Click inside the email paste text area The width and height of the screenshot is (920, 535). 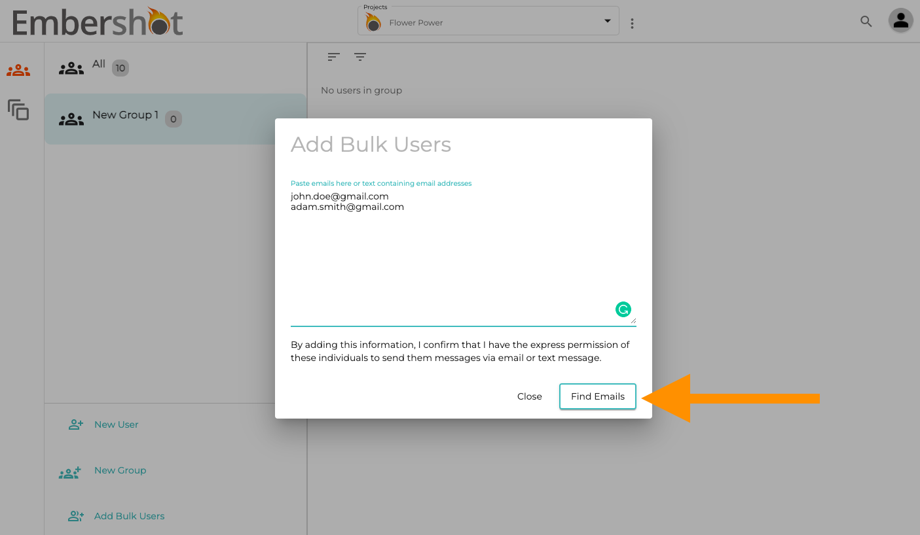pos(464,256)
